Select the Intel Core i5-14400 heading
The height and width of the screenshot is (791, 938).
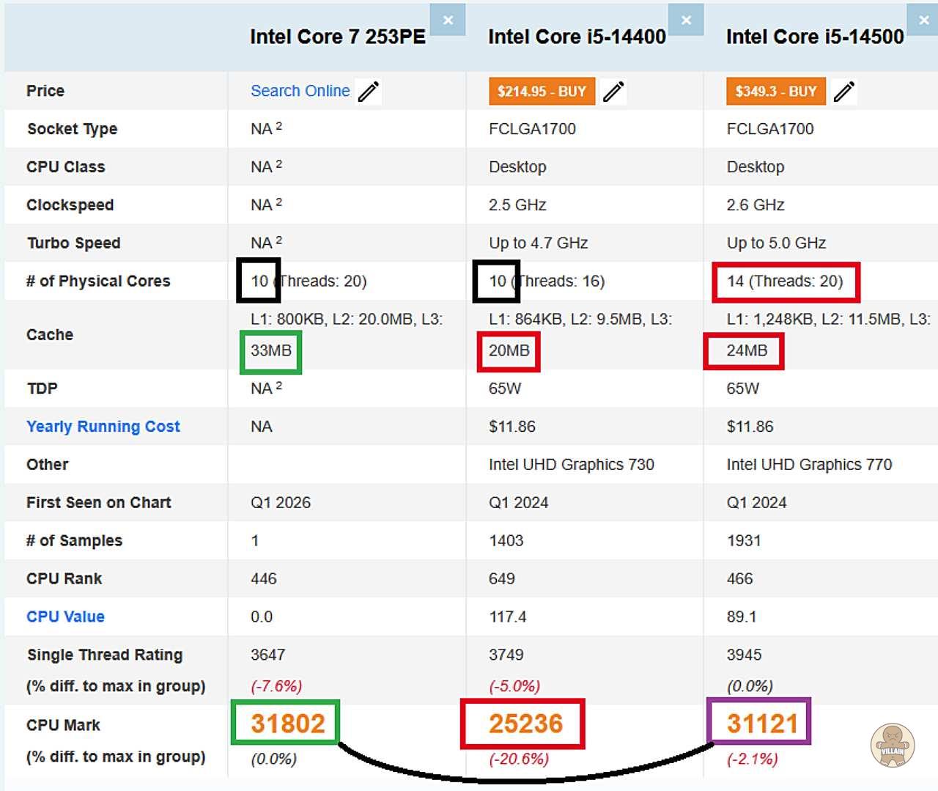pos(577,37)
